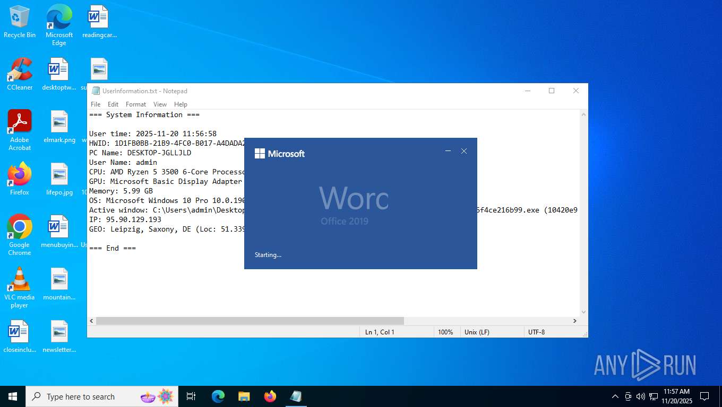Launch the VLC media player shortcut
The image size is (722, 407).
tap(20, 288)
